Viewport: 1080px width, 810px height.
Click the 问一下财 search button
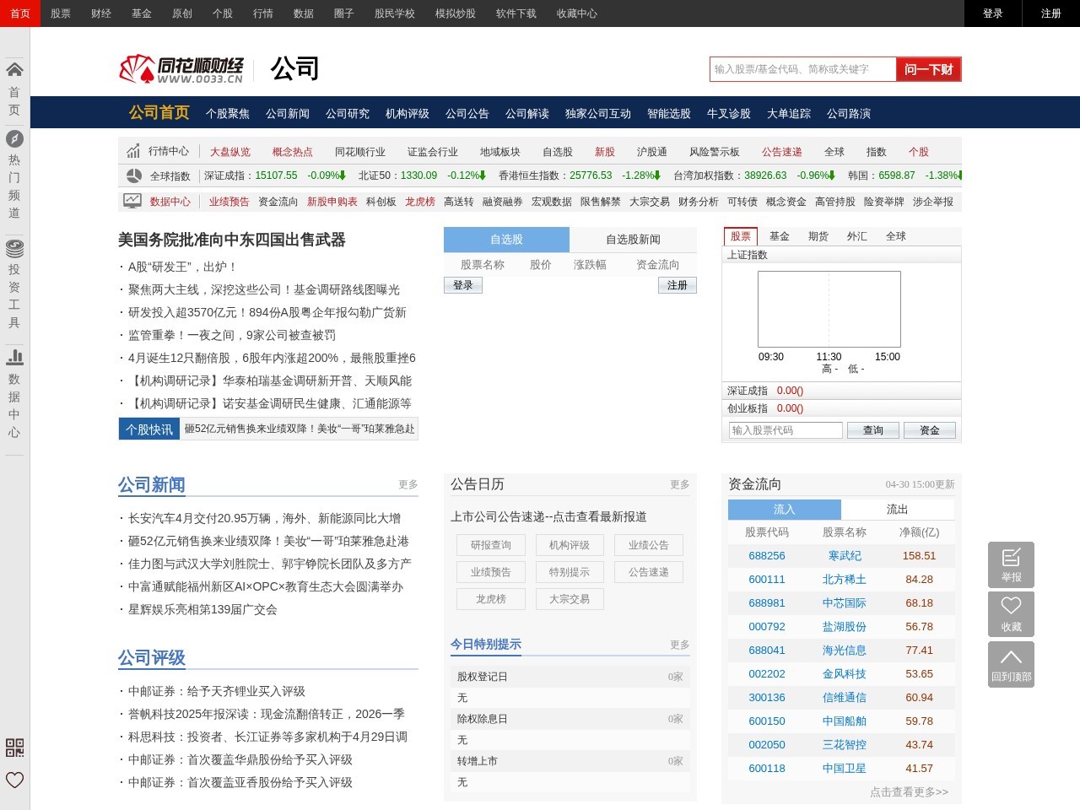pyautogui.click(x=928, y=69)
